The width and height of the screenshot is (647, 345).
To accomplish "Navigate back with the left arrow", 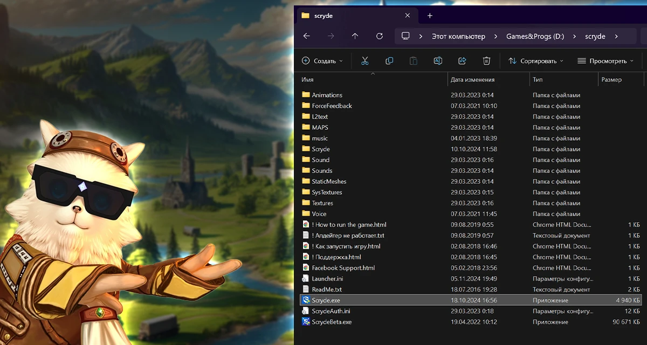I will pyautogui.click(x=307, y=36).
